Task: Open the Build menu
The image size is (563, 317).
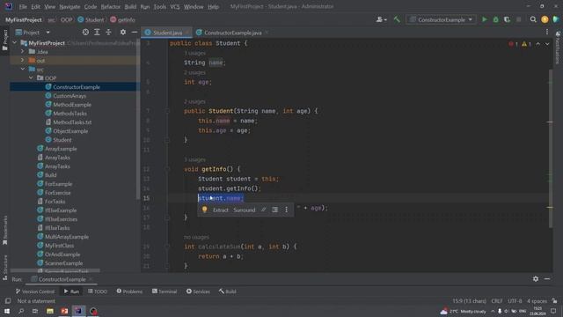Action: point(130,6)
